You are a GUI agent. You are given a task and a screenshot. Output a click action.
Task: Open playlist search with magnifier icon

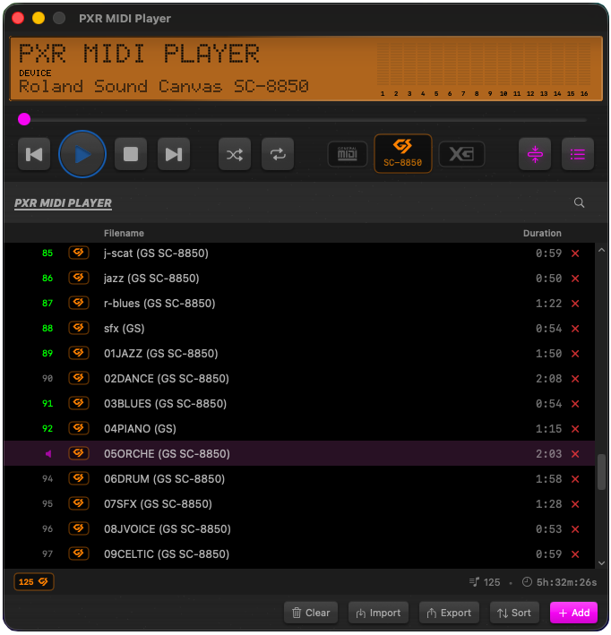pyautogui.click(x=580, y=203)
